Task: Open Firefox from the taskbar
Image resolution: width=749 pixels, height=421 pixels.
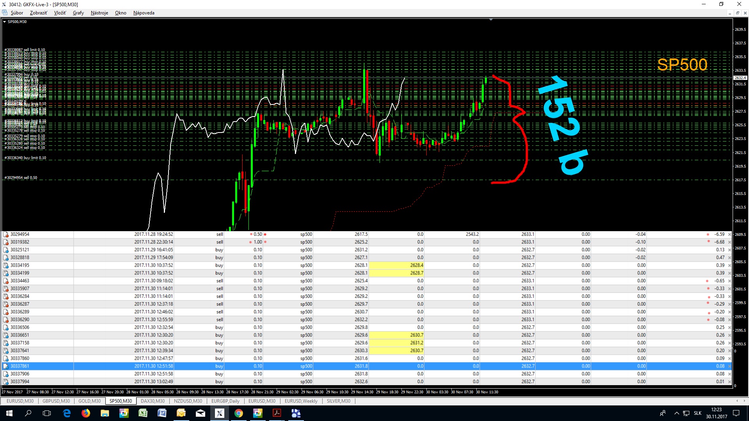Action: (86, 413)
